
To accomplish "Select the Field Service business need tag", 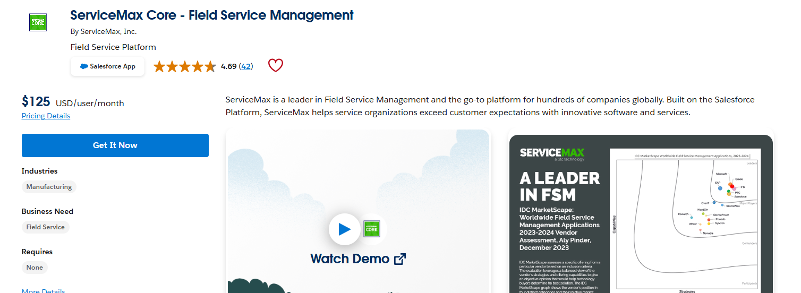I will pos(45,227).
